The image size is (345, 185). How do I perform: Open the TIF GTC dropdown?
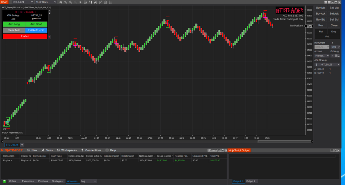pos(335,47)
